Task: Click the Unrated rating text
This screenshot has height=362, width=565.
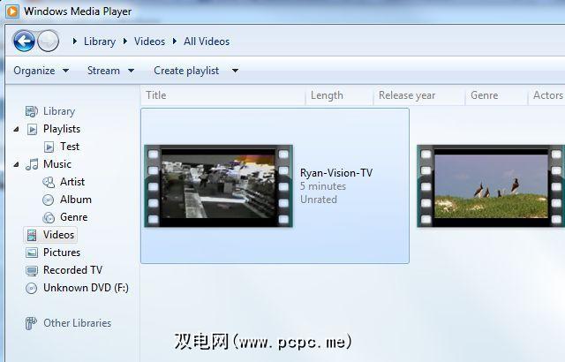Action: click(319, 200)
